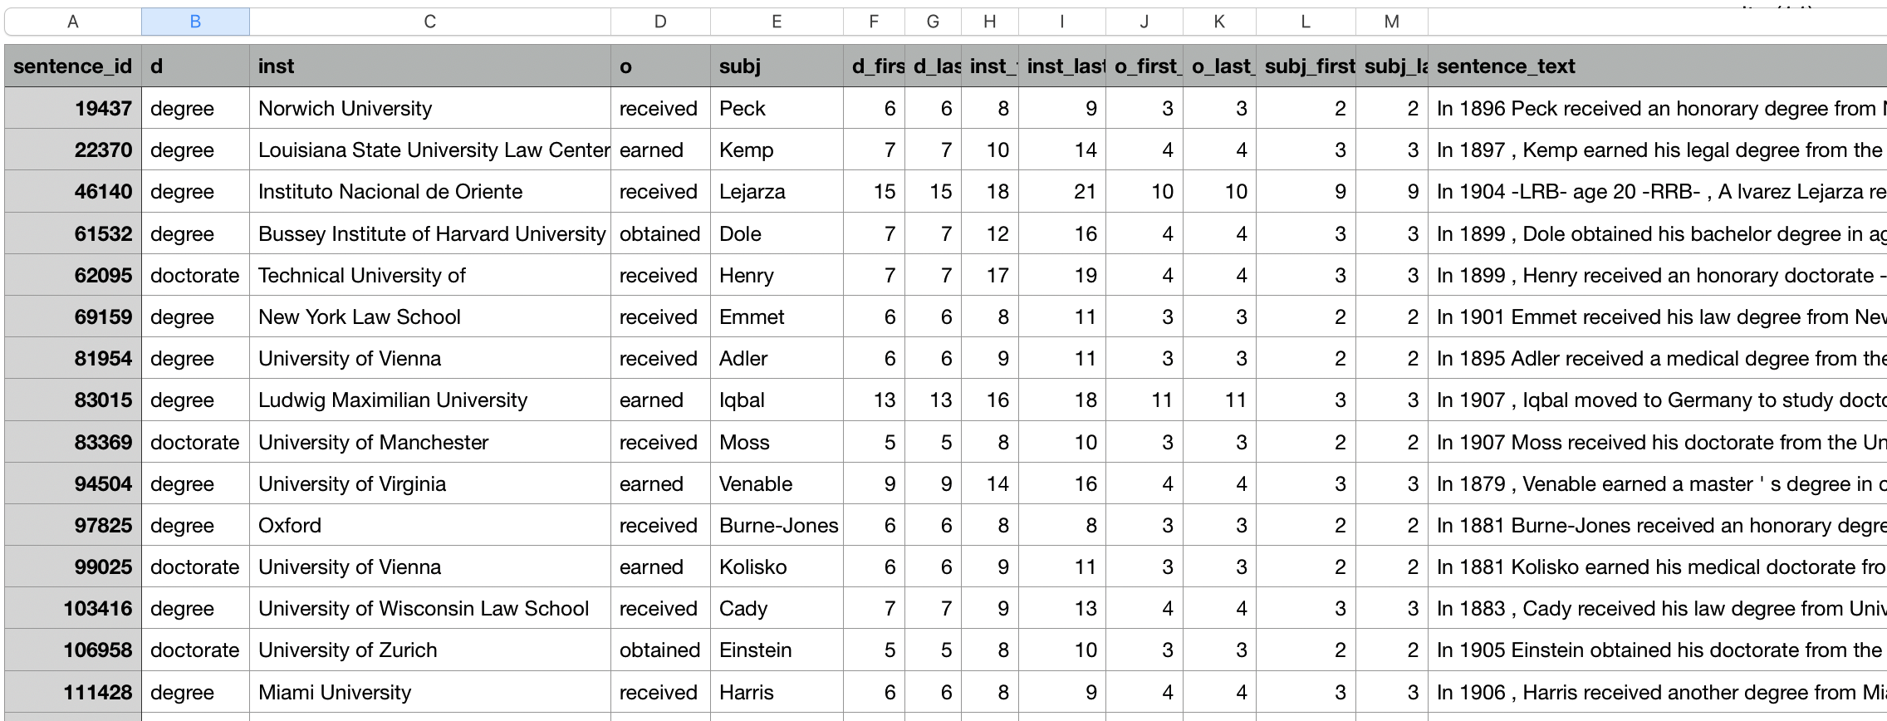This screenshot has height=721, width=1887.
Task: Click the sentence_id header cell
Action: (73, 66)
